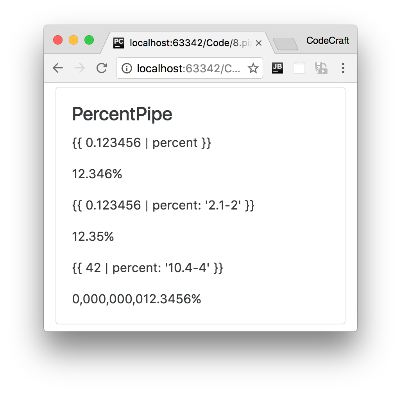Viewport: 401px width, 394px height.
Task: Click the 0,000,000,012.3456% result
Action: pyautogui.click(x=136, y=299)
